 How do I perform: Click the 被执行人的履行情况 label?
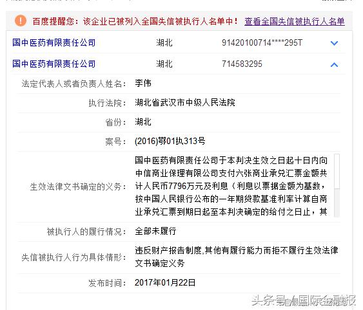(x=86, y=232)
